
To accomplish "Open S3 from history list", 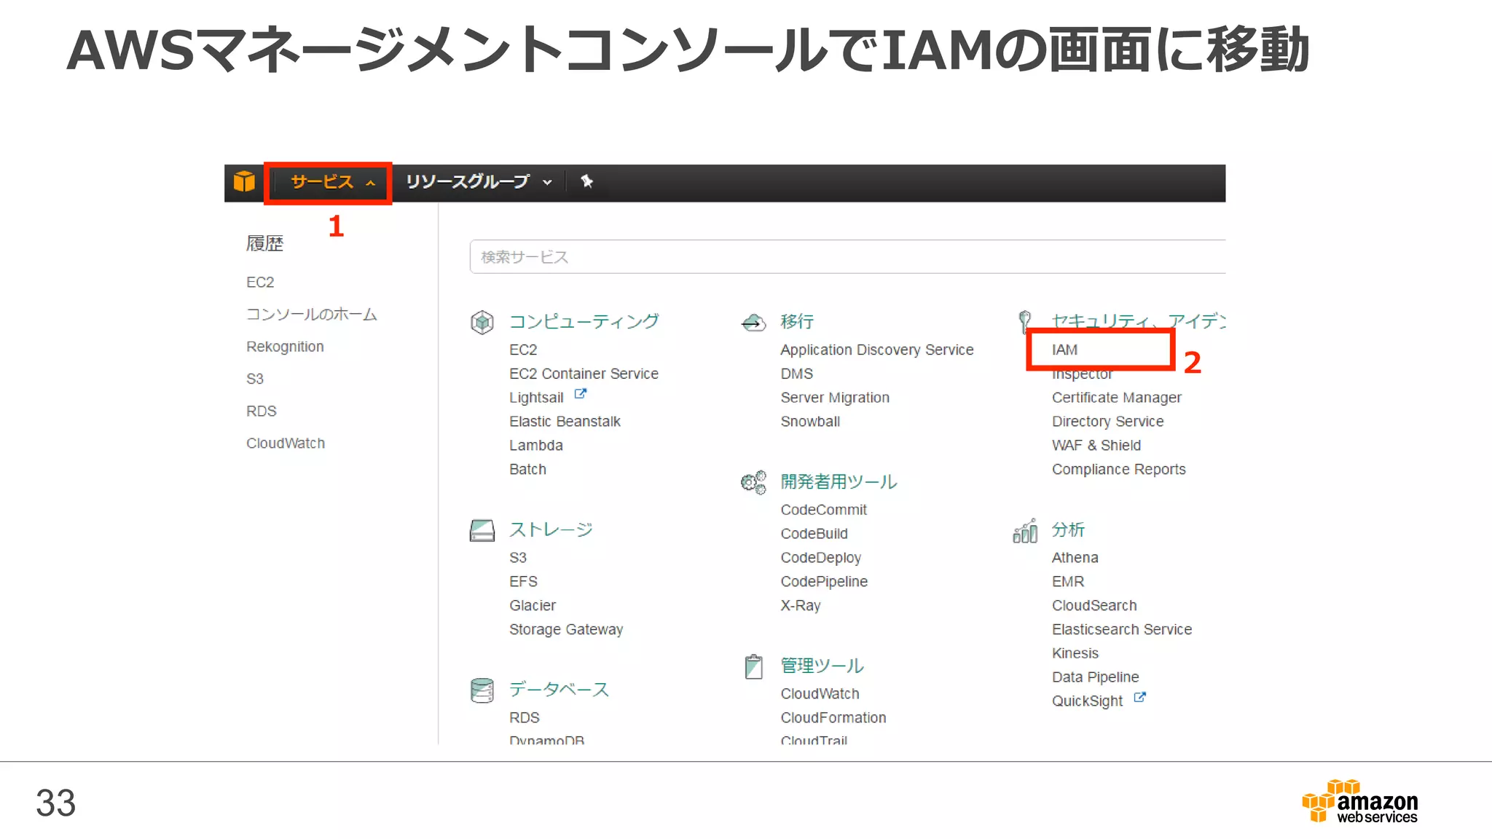I will [x=255, y=379].
